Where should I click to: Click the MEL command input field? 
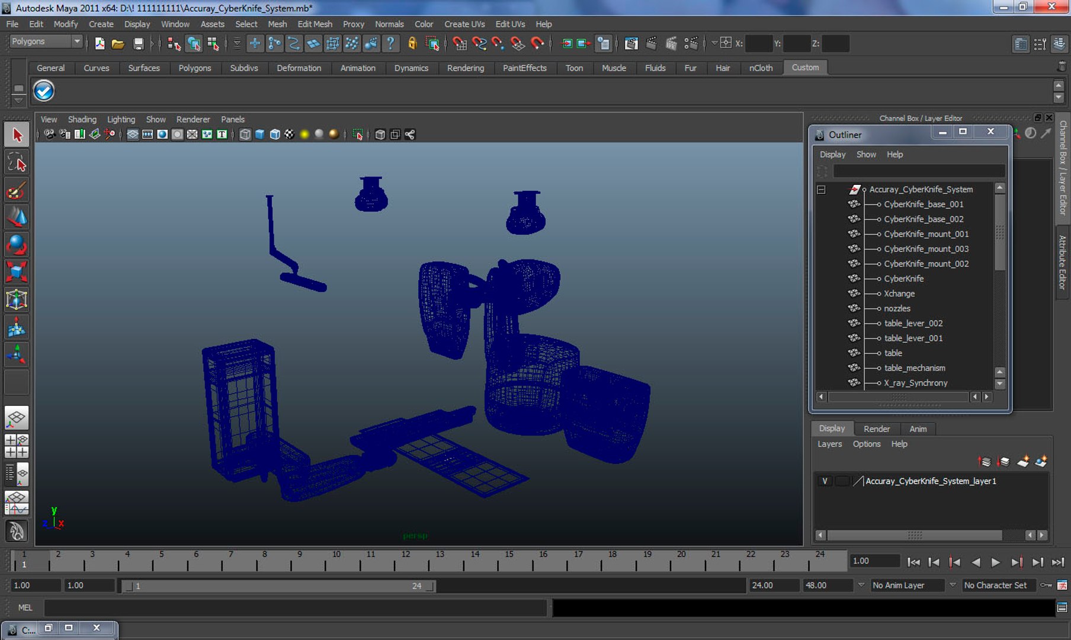[x=295, y=607]
